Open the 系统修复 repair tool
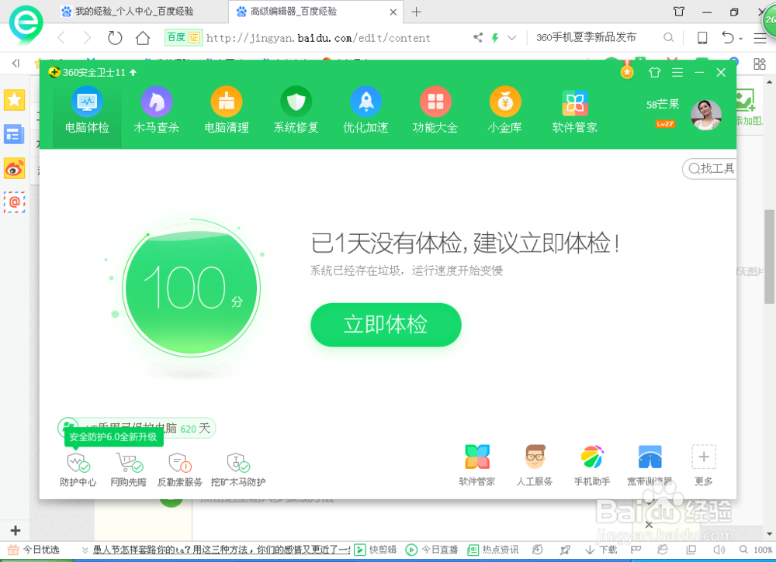This screenshot has height=562, width=776. coord(296,110)
